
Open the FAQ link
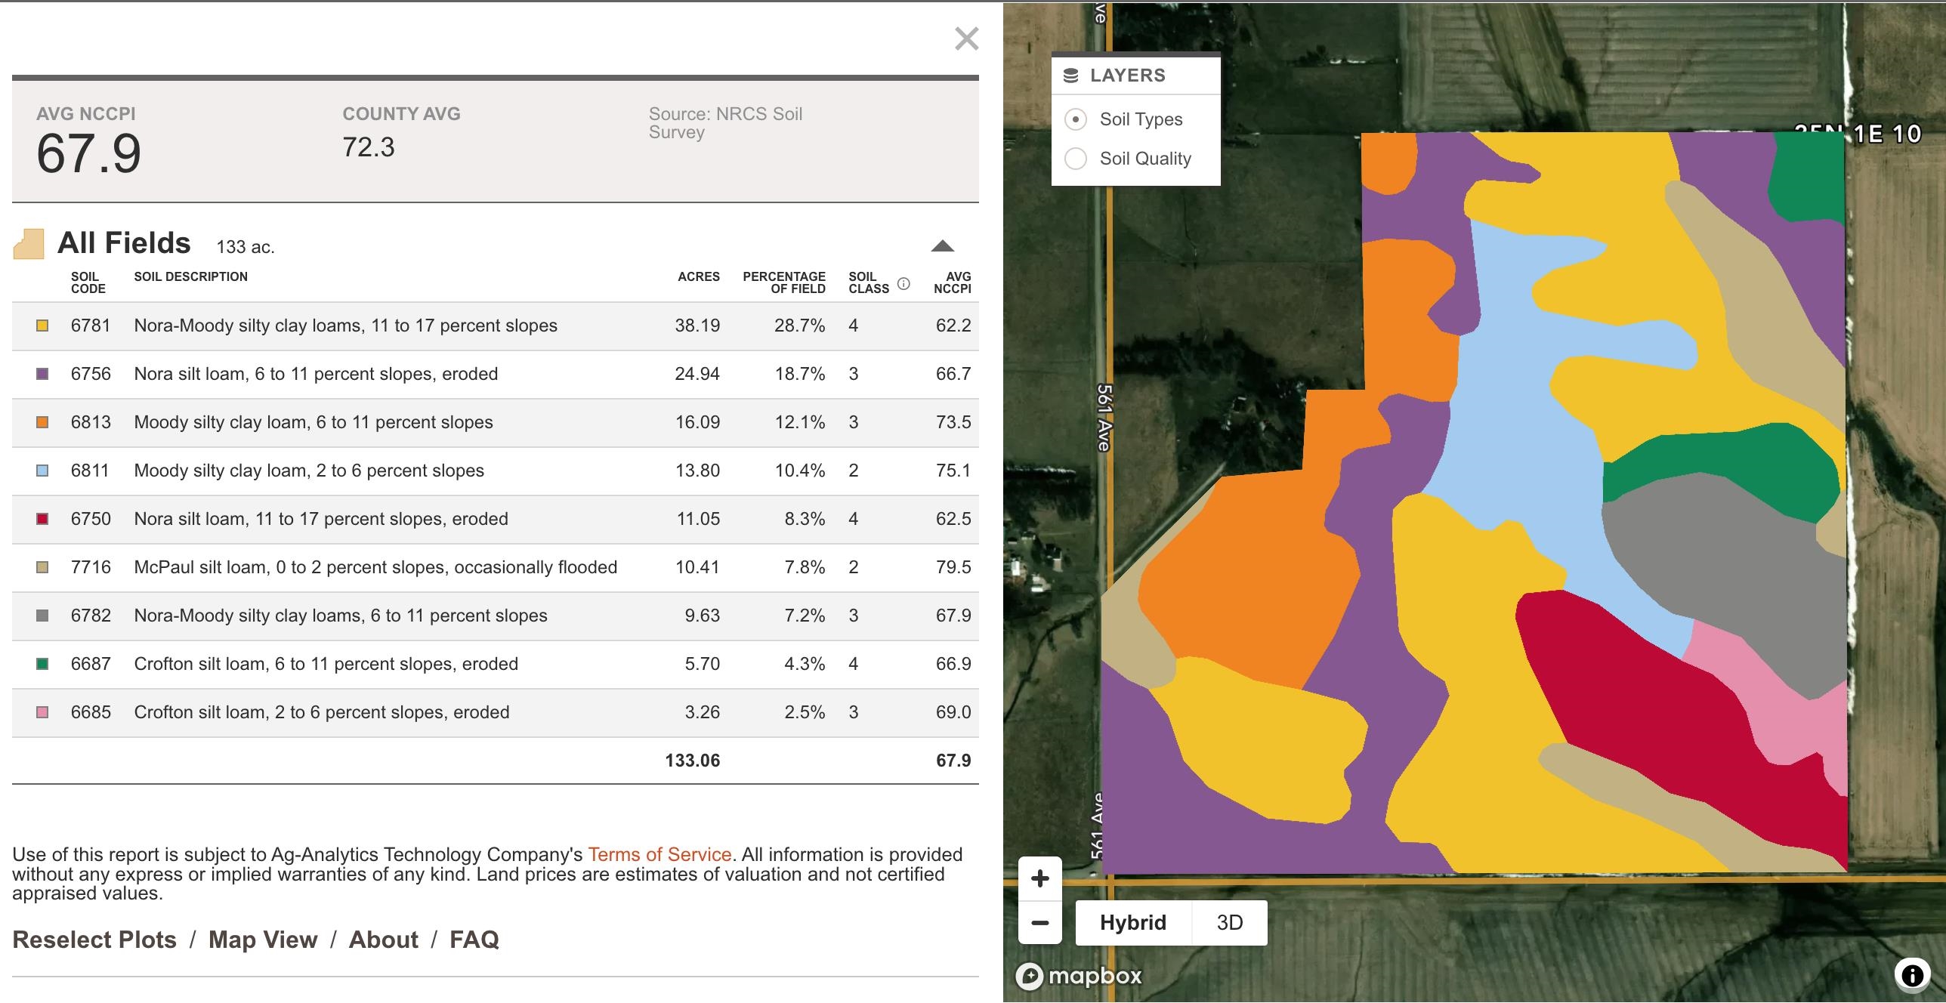coord(474,940)
